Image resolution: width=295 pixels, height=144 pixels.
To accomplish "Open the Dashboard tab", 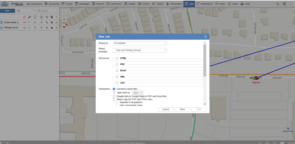I will (35, 4).
